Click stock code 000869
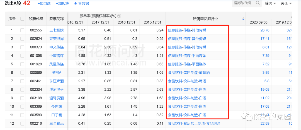The width and height of the screenshot is (301, 130). click(x=36, y=73)
